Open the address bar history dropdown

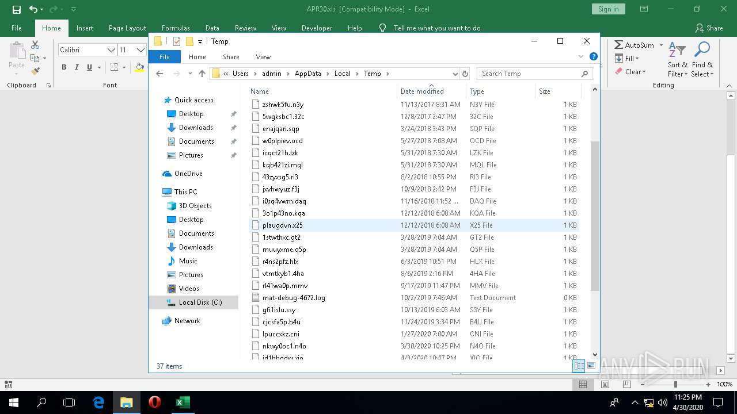455,74
